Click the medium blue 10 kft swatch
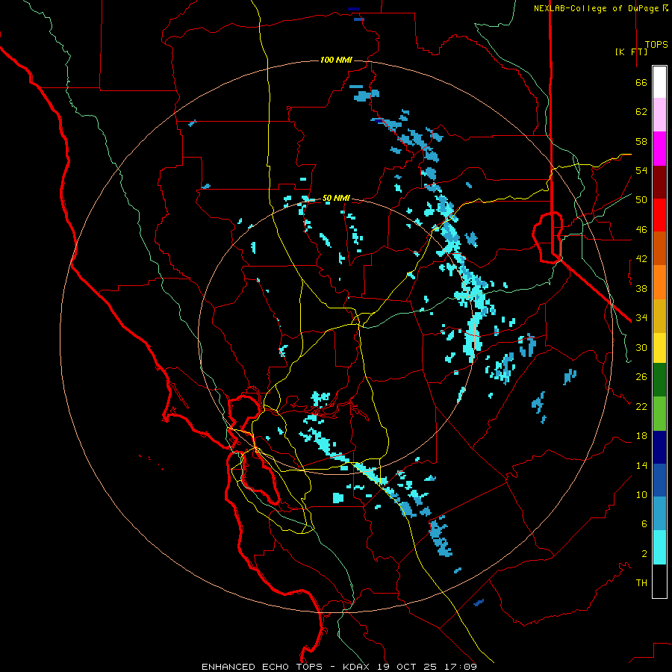The height and width of the screenshot is (672, 672). point(659,480)
